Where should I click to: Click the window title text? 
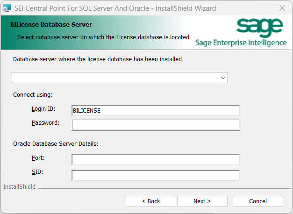click(x=115, y=8)
